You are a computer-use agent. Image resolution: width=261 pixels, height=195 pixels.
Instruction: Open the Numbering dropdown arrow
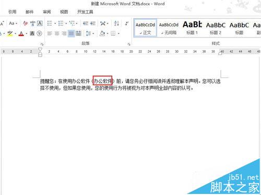coord(66,23)
